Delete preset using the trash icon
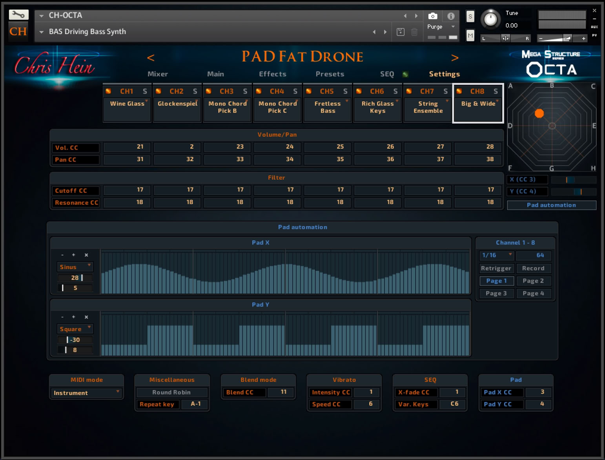The height and width of the screenshot is (460, 605). coord(414,32)
